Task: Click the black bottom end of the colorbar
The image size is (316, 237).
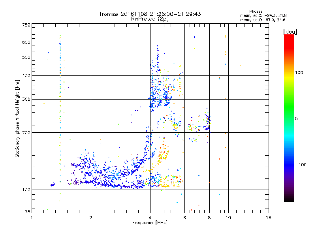Action: click(x=289, y=199)
